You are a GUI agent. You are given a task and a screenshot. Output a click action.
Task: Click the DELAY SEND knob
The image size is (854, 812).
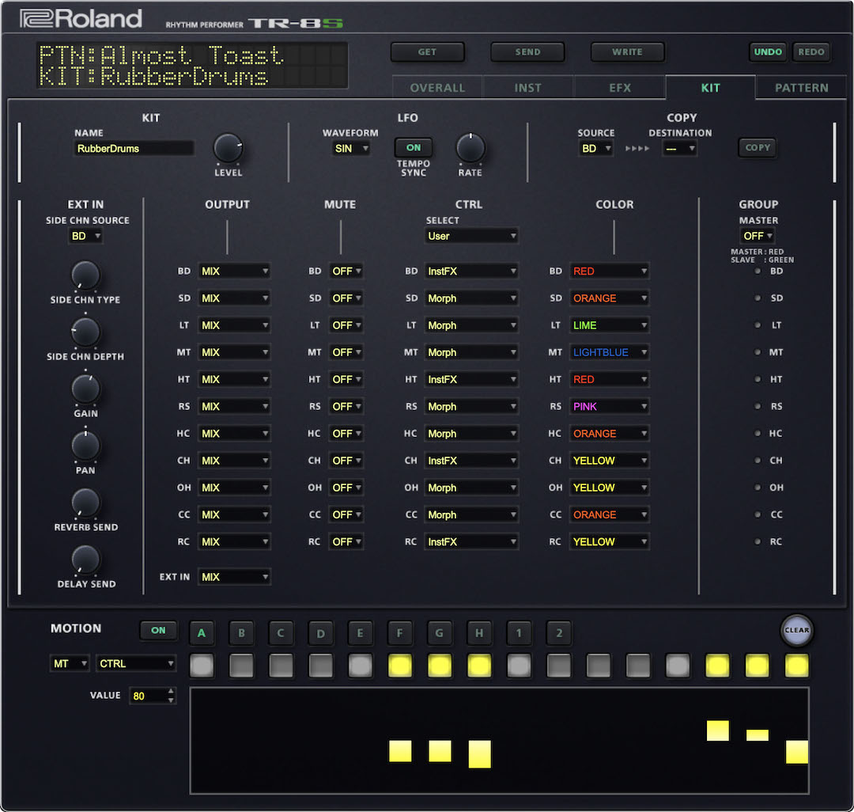coord(85,560)
